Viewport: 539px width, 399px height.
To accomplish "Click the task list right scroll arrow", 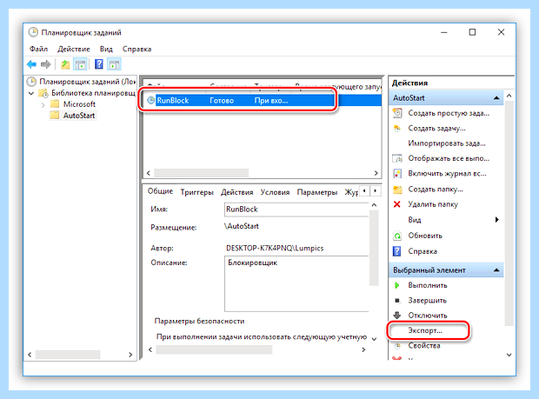I will (376, 173).
